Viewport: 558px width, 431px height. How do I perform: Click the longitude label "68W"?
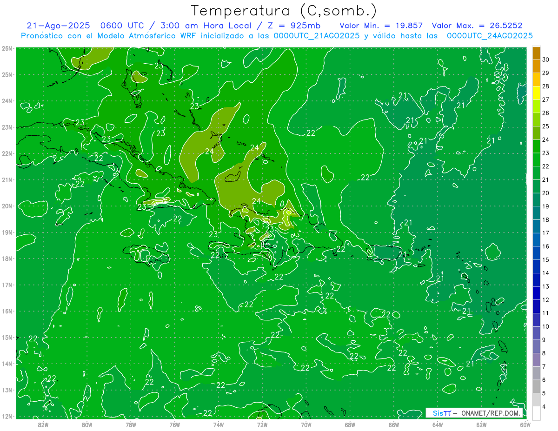[350, 424]
